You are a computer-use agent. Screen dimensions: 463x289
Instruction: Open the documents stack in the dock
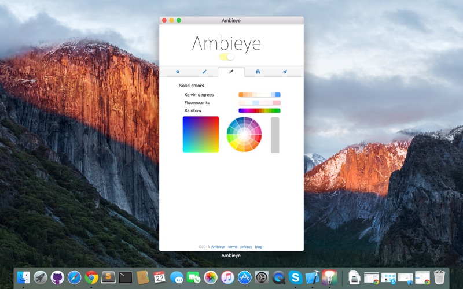pyautogui.click(x=354, y=277)
